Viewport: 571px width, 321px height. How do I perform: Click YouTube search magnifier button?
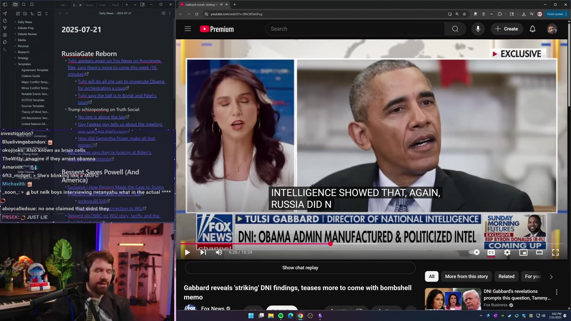455,29
